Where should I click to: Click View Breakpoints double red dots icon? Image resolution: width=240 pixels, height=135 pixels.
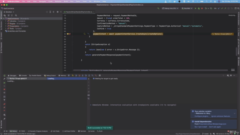click(4, 104)
